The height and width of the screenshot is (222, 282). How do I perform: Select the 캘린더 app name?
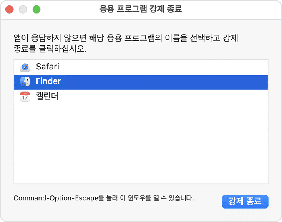pos(47,97)
